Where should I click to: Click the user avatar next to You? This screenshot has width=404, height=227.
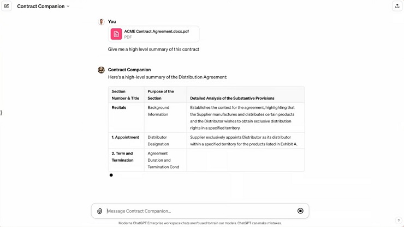(101, 22)
